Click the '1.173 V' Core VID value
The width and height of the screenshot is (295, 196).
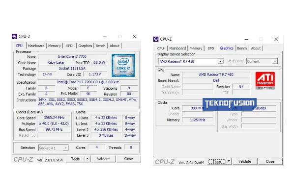[95, 74]
